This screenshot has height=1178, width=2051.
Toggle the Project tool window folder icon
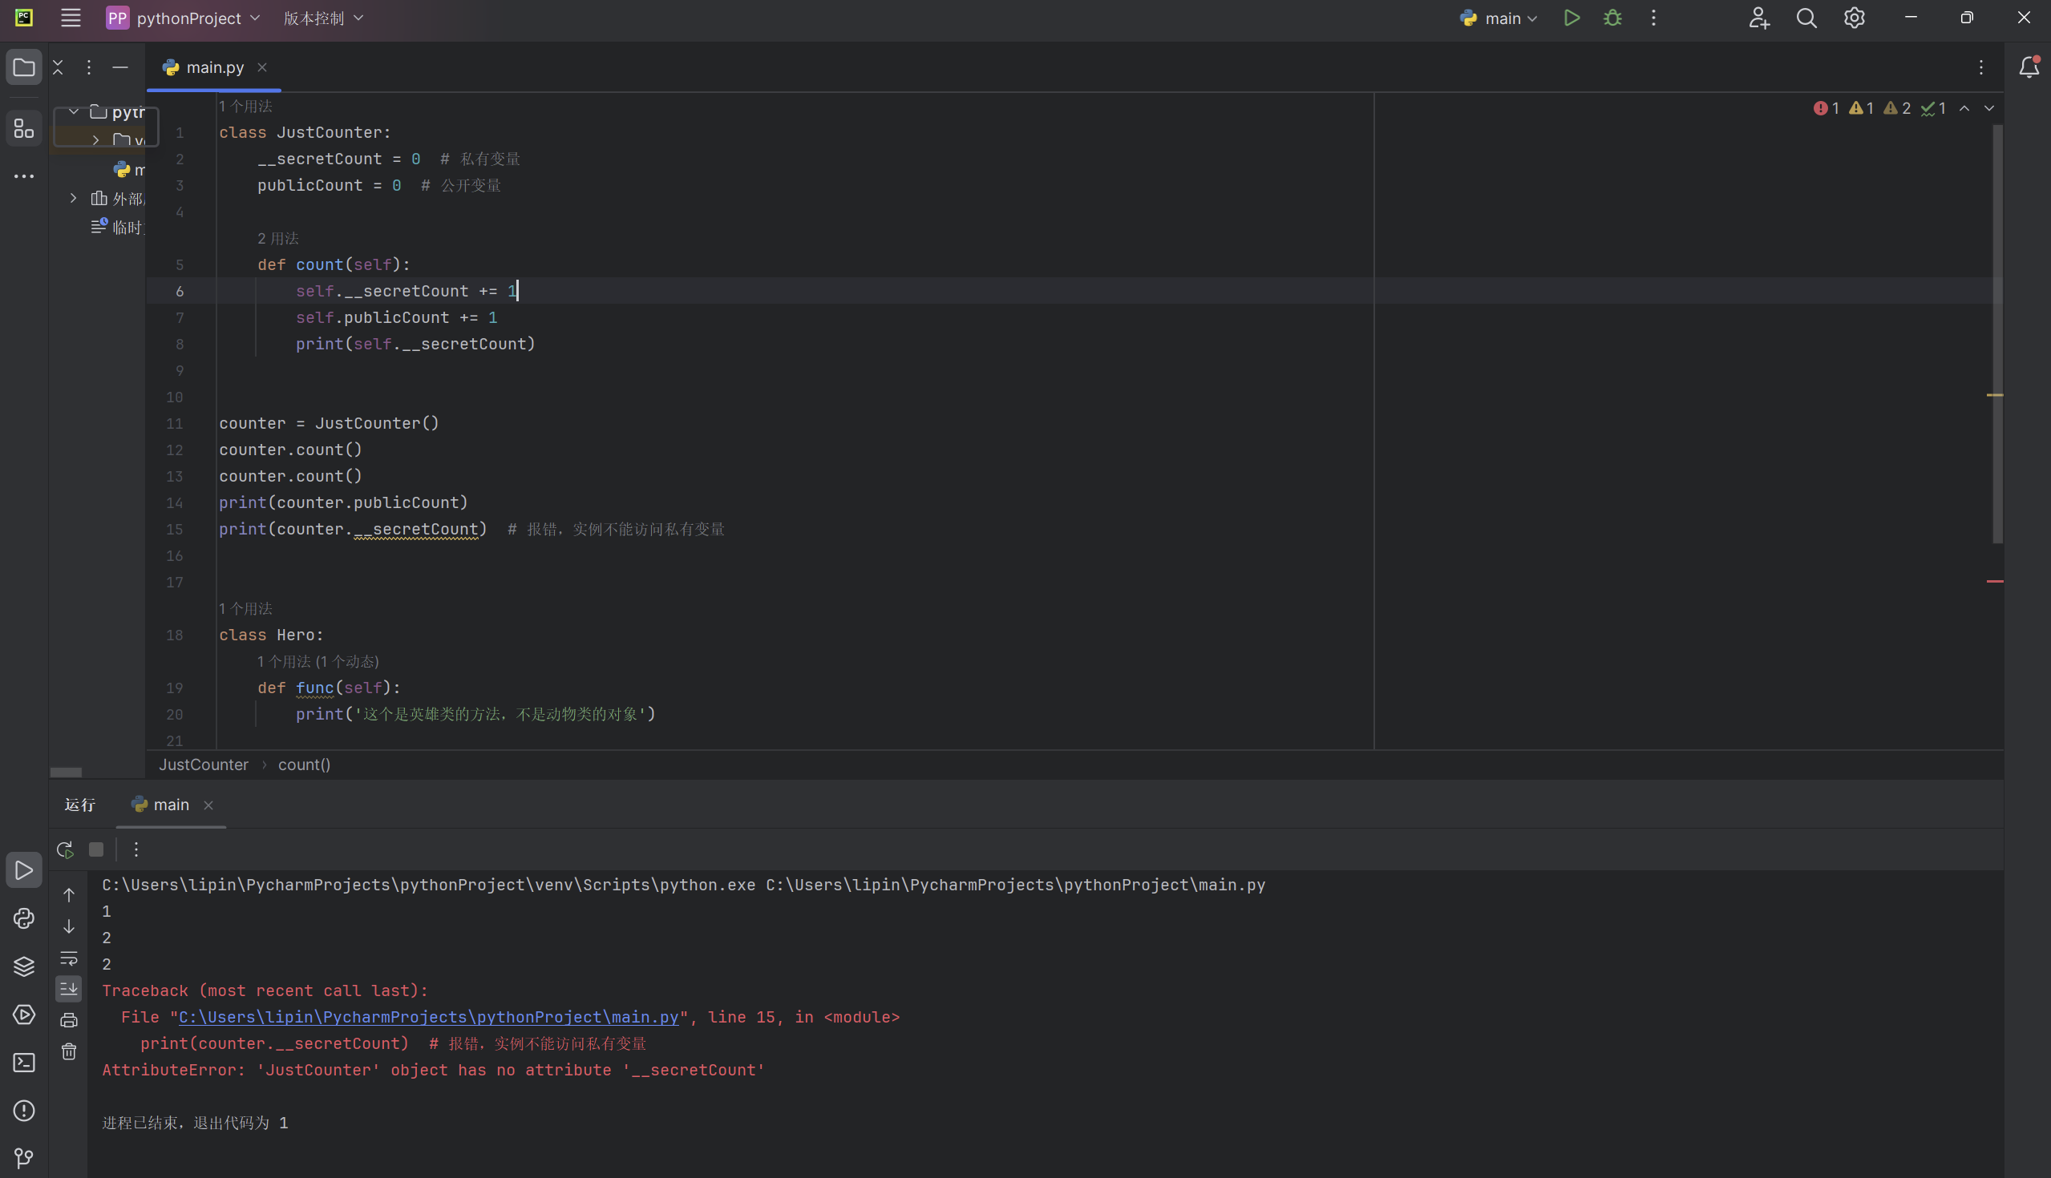[x=23, y=67]
